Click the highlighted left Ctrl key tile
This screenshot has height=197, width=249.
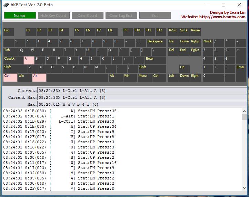[x=10, y=77]
